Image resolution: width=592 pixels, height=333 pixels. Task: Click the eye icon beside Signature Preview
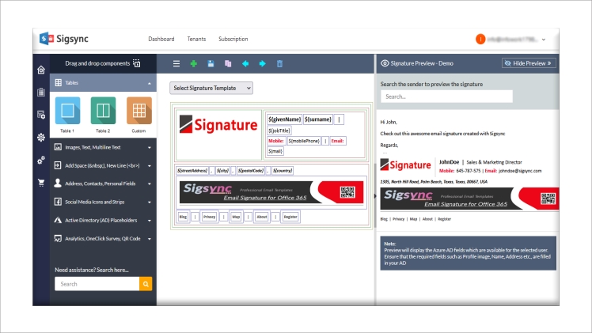coord(385,63)
